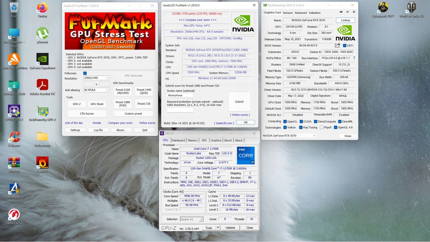Open the Mainboard tab in CPU-Z
The width and height of the screenshot is (430, 242).
178,140
